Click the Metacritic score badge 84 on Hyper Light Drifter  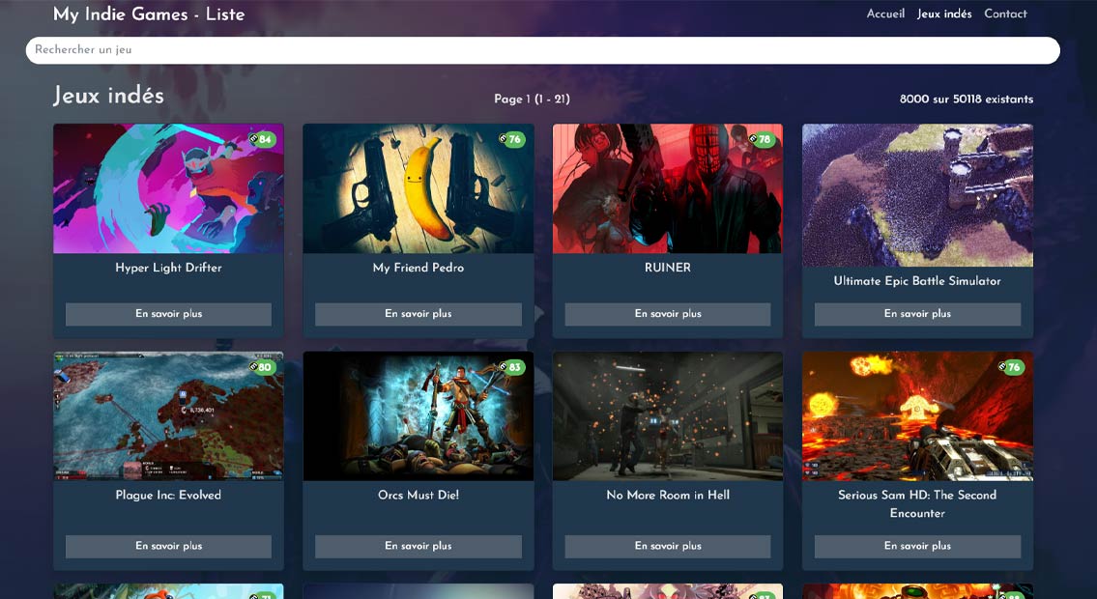262,139
